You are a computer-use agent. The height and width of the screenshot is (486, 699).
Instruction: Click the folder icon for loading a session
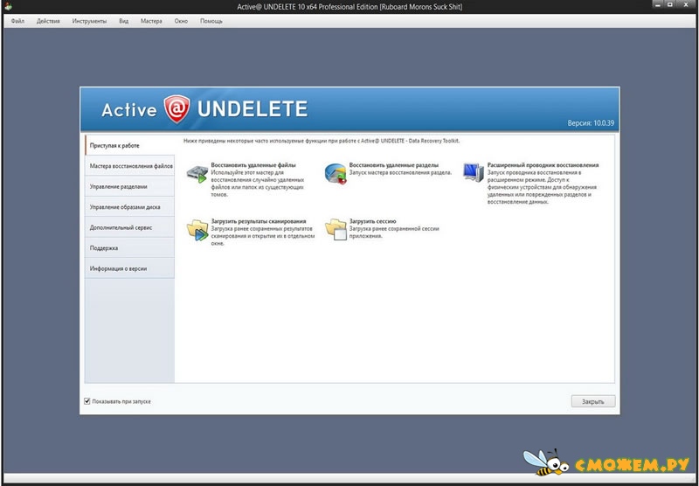click(336, 230)
